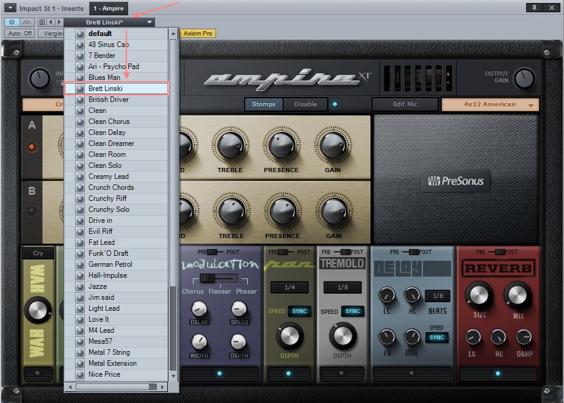Toggle the Tremolo pedal footswitch
The height and width of the screenshot is (403, 564).
click(342, 374)
